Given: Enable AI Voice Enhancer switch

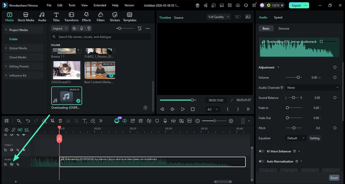Looking at the screenshot, I should [x=262, y=151].
